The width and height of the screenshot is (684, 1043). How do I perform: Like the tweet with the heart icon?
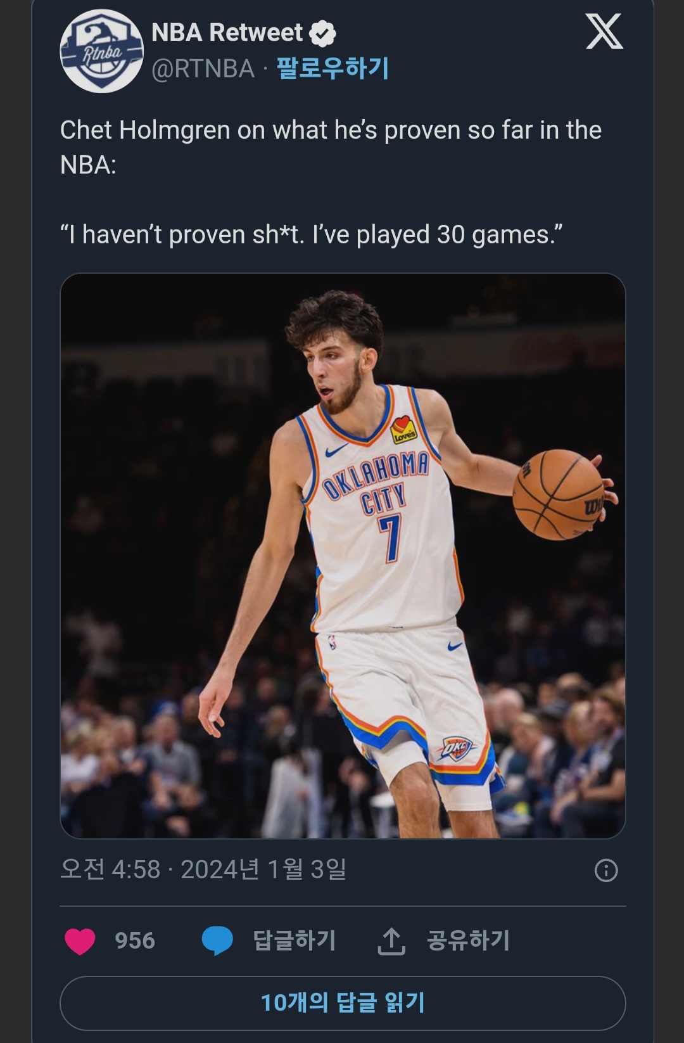80,940
